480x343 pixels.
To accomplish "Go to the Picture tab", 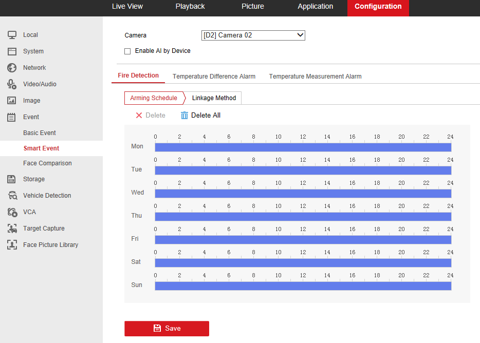I will click(252, 7).
